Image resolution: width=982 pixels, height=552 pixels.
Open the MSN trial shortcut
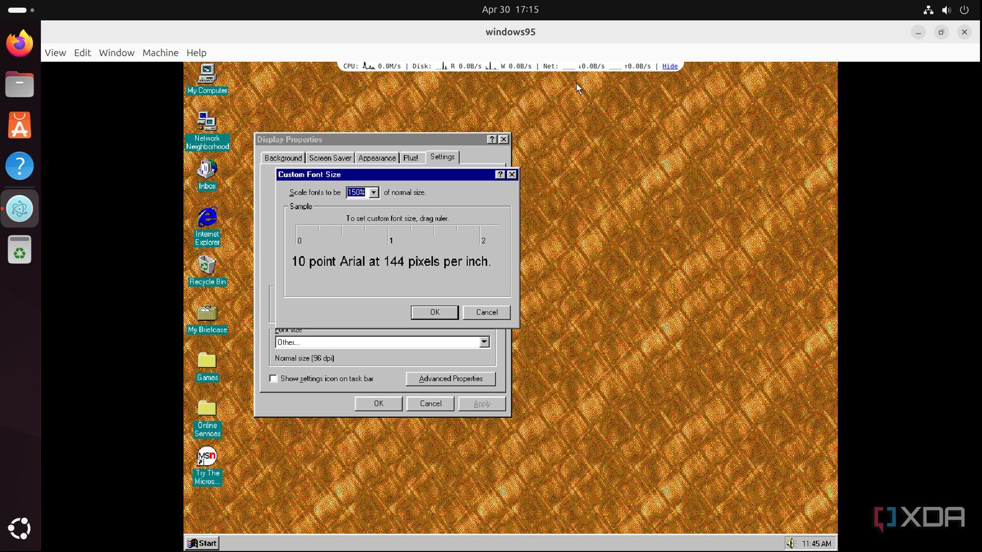pos(207,466)
